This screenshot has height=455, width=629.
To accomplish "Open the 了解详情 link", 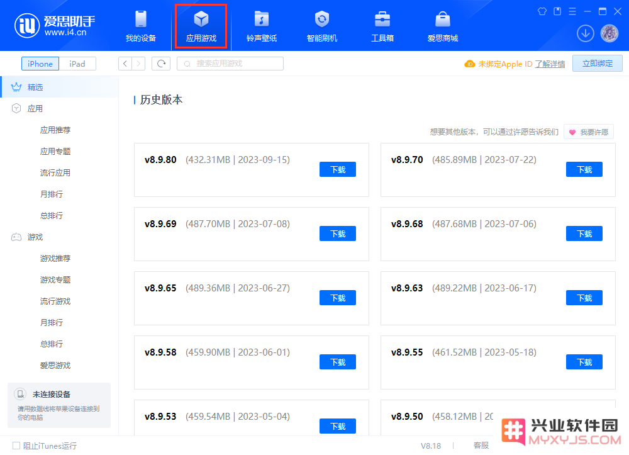I will [550, 64].
